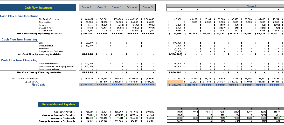Select the Change in Accounts Payable label
The width and height of the screenshot is (284, 125).
58,115
